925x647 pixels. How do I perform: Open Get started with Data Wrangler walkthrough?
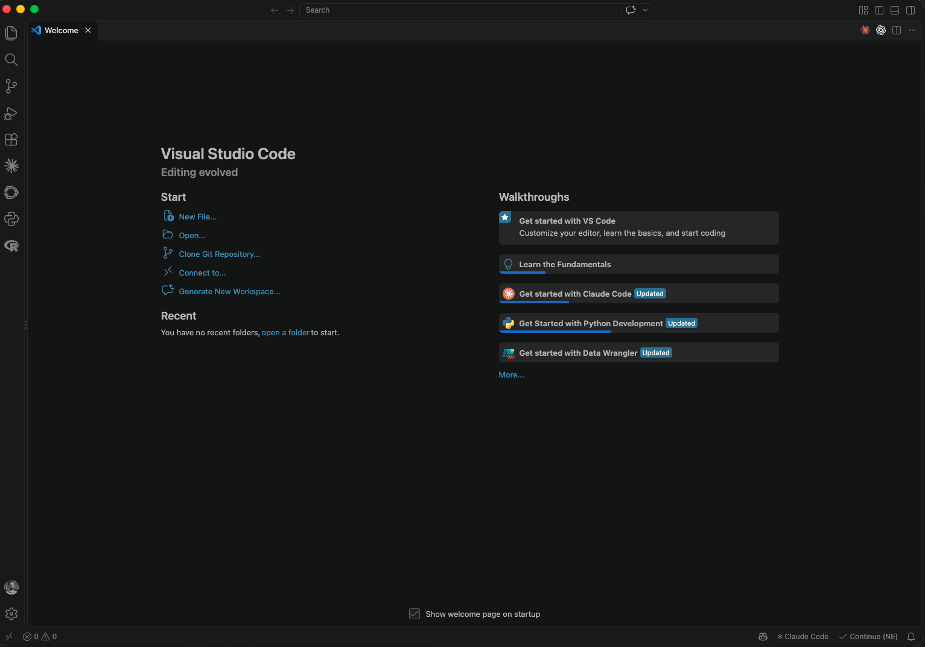click(638, 353)
